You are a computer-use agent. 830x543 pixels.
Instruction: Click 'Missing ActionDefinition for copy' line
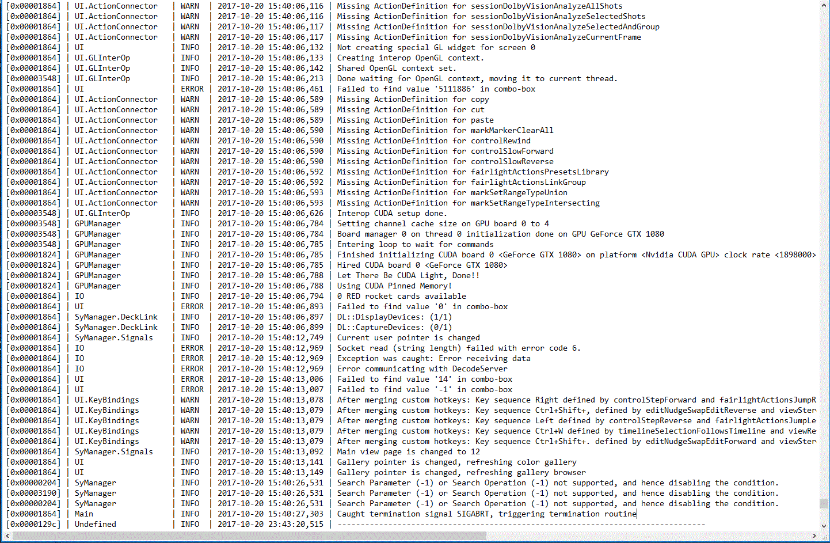pos(413,99)
